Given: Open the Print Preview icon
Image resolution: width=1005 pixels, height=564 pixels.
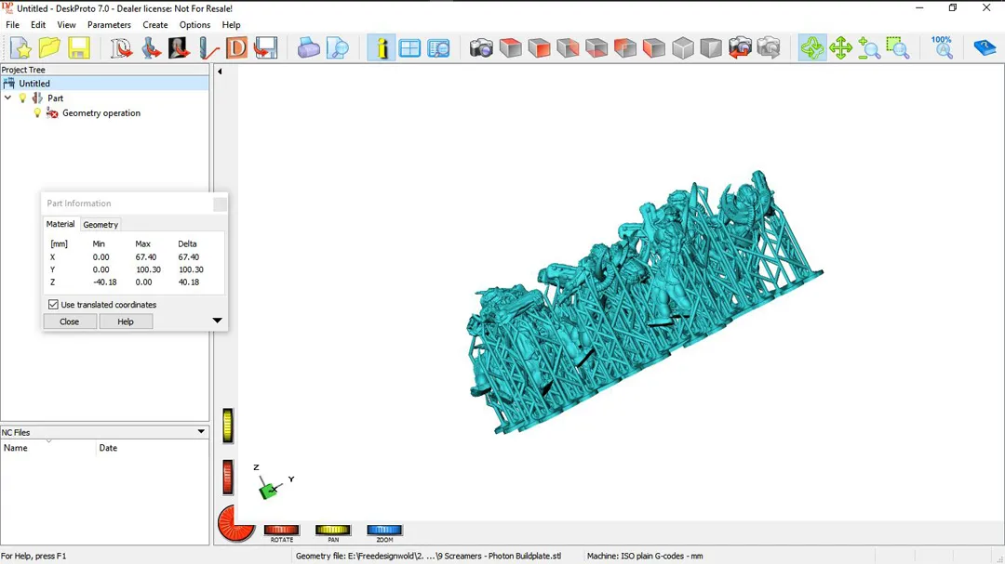Looking at the screenshot, I should pos(338,48).
